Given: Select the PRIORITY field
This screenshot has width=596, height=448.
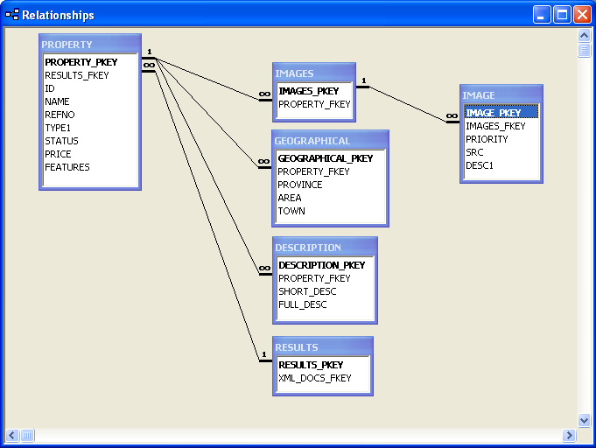Looking at the screenshot, I should click(501, 139).
